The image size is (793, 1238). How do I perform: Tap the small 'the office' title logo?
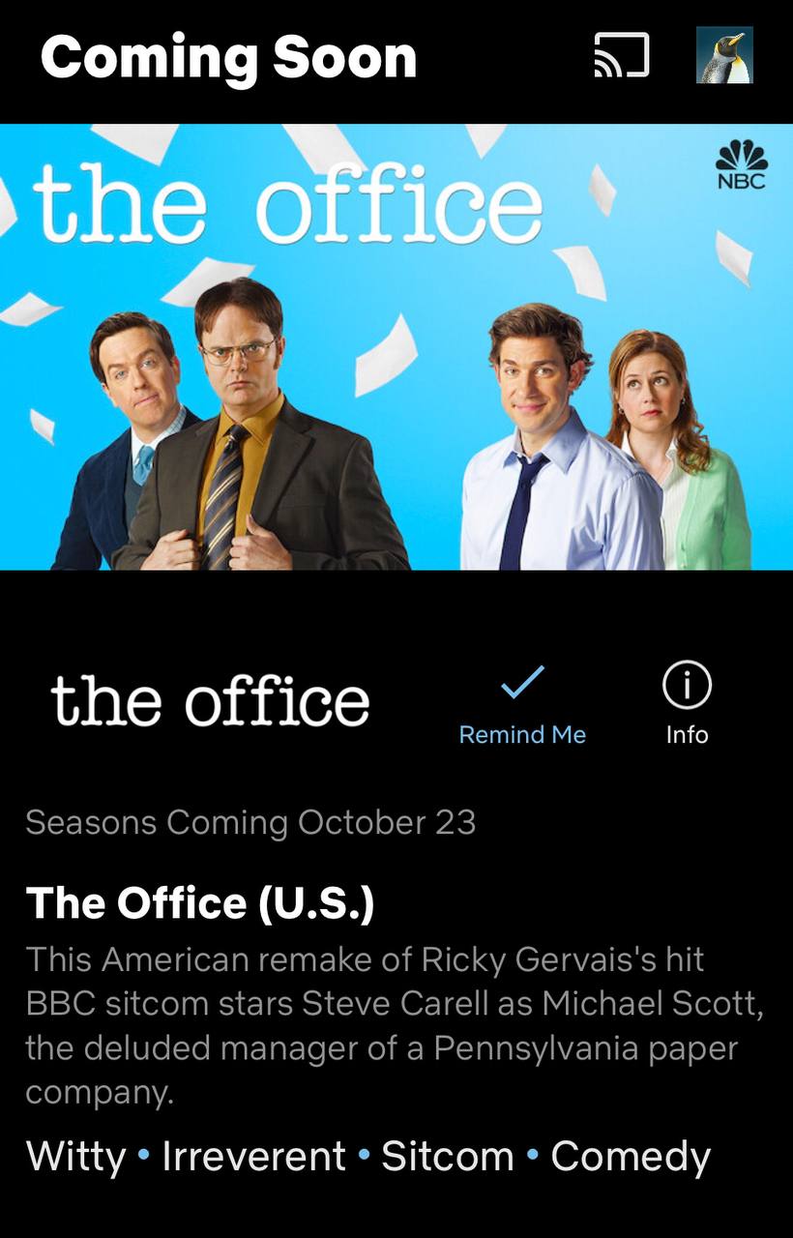pyautogui.click(x=210, y=700)
